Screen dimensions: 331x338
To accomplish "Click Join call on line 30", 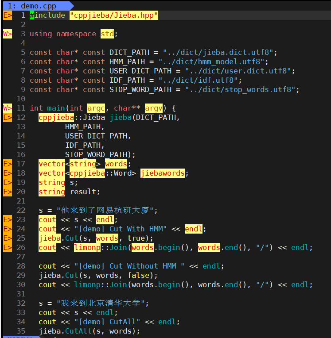I will point(118,284).
